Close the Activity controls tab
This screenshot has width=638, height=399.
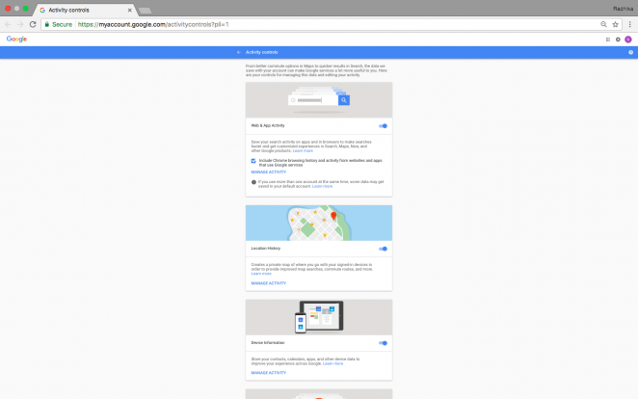click(x=129, y=11)
